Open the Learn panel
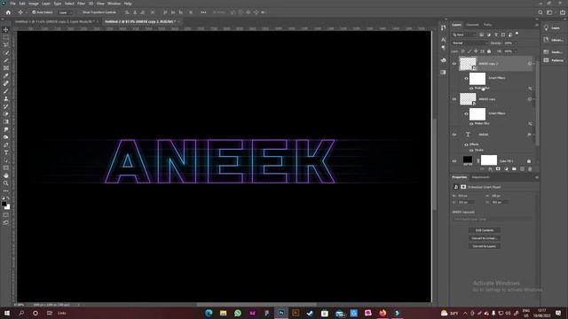 [x=552, y=27]
